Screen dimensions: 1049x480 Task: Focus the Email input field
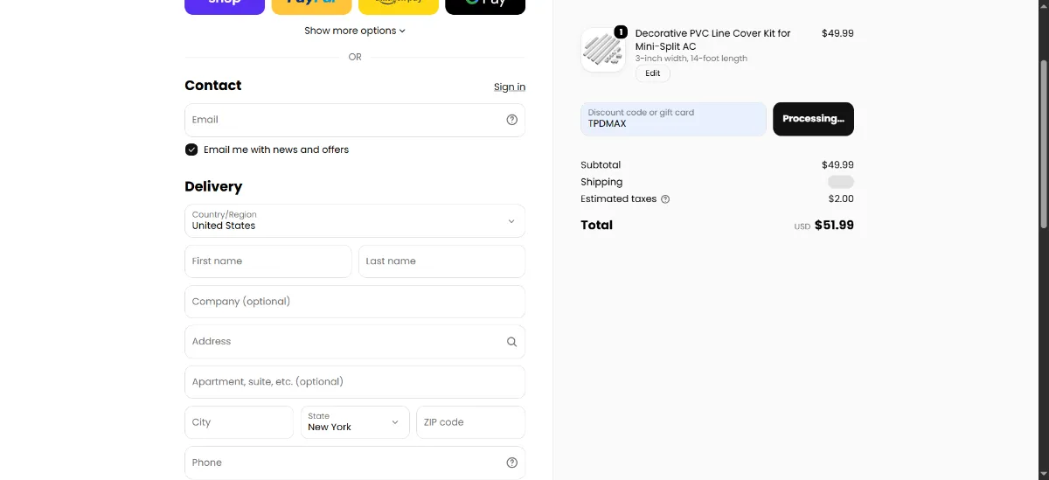355,120
